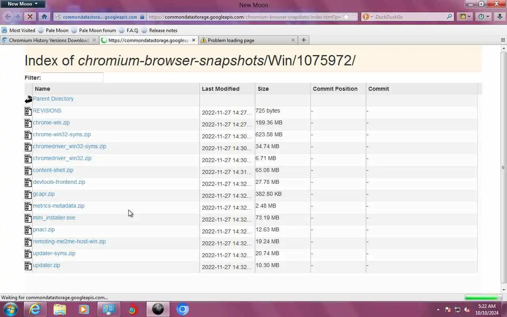Close the Chromium History Versions tab
This screenshot has width=507, height=317.
[x=94, y=40]
